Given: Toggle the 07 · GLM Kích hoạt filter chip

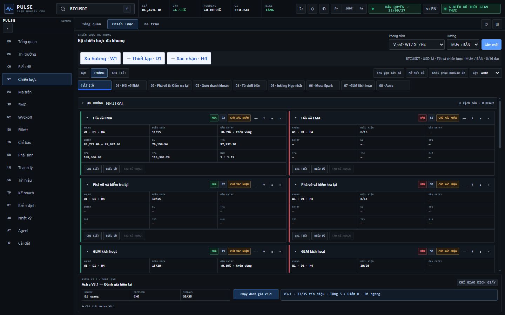Looking at the screenshot, I should [358, 85].
